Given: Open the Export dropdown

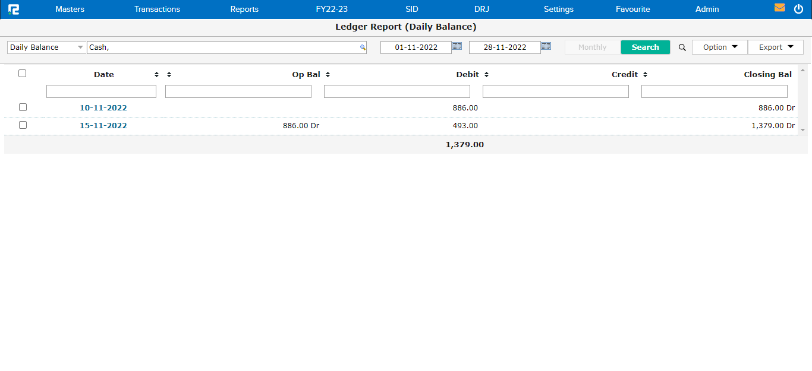Looking at the screenshot, I should [x=775, y=47].
